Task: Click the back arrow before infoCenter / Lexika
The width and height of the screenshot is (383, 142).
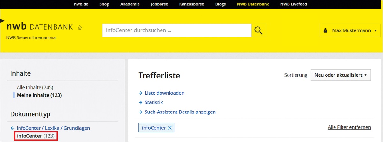Action: coord(12,128)
